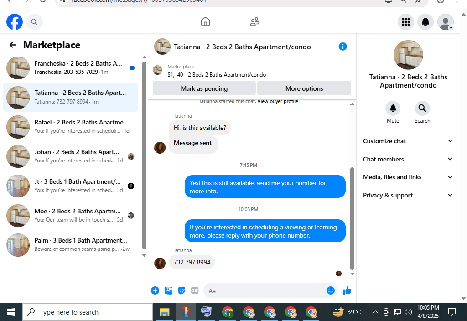Open File Explorer in the taskbar
Screen dimensions: 467x321
coord(164,312)
